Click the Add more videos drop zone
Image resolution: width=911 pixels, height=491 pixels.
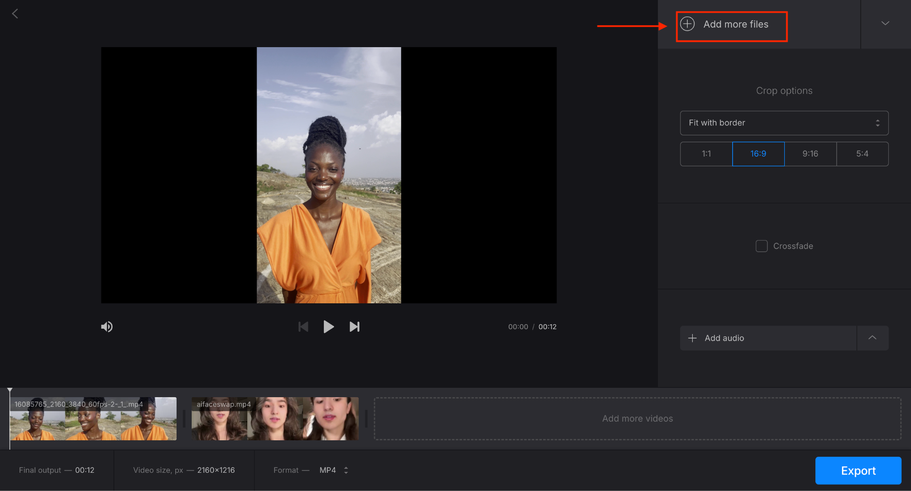coord(637,419)
